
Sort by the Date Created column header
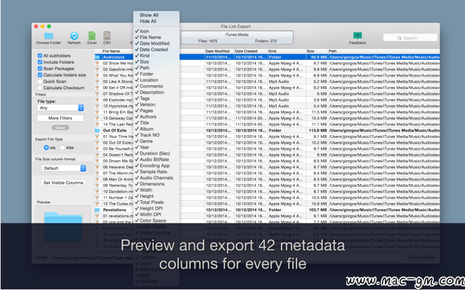tap(251, 51)
